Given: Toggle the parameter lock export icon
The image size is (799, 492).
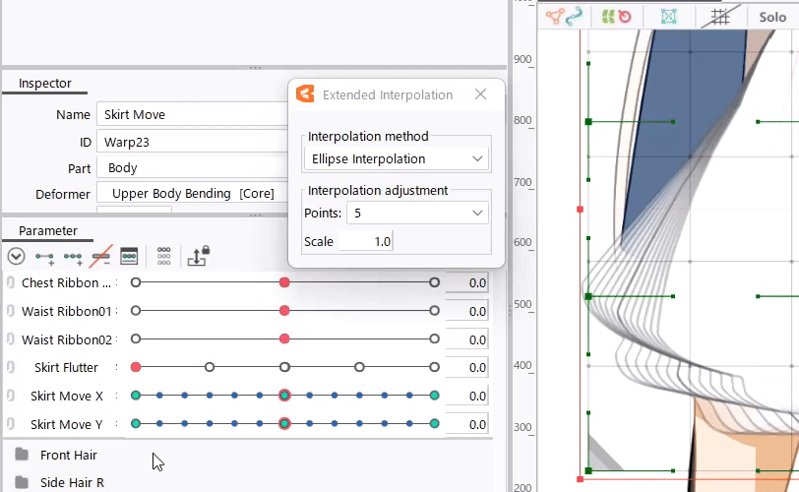Looking at the screenshot, I should click(x=198, y=256).
